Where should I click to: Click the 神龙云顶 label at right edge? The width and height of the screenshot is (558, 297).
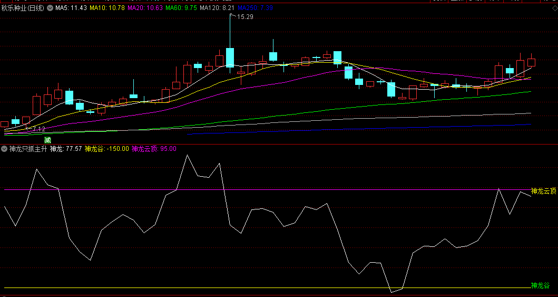pos(543,191)
